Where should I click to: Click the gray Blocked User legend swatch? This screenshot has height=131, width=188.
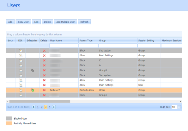[x=9, y=118]
